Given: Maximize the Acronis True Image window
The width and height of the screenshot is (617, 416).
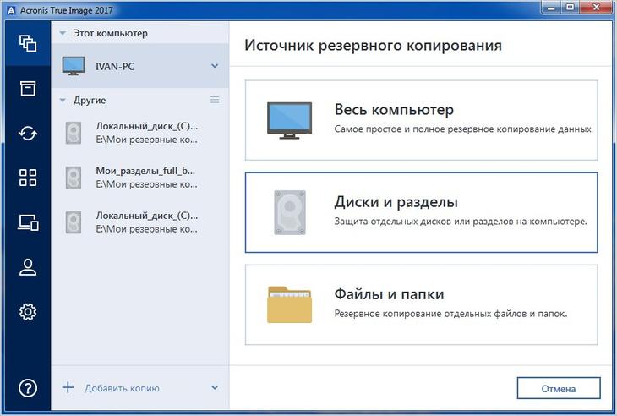Looking at the screenshot, I should [570, 8].
